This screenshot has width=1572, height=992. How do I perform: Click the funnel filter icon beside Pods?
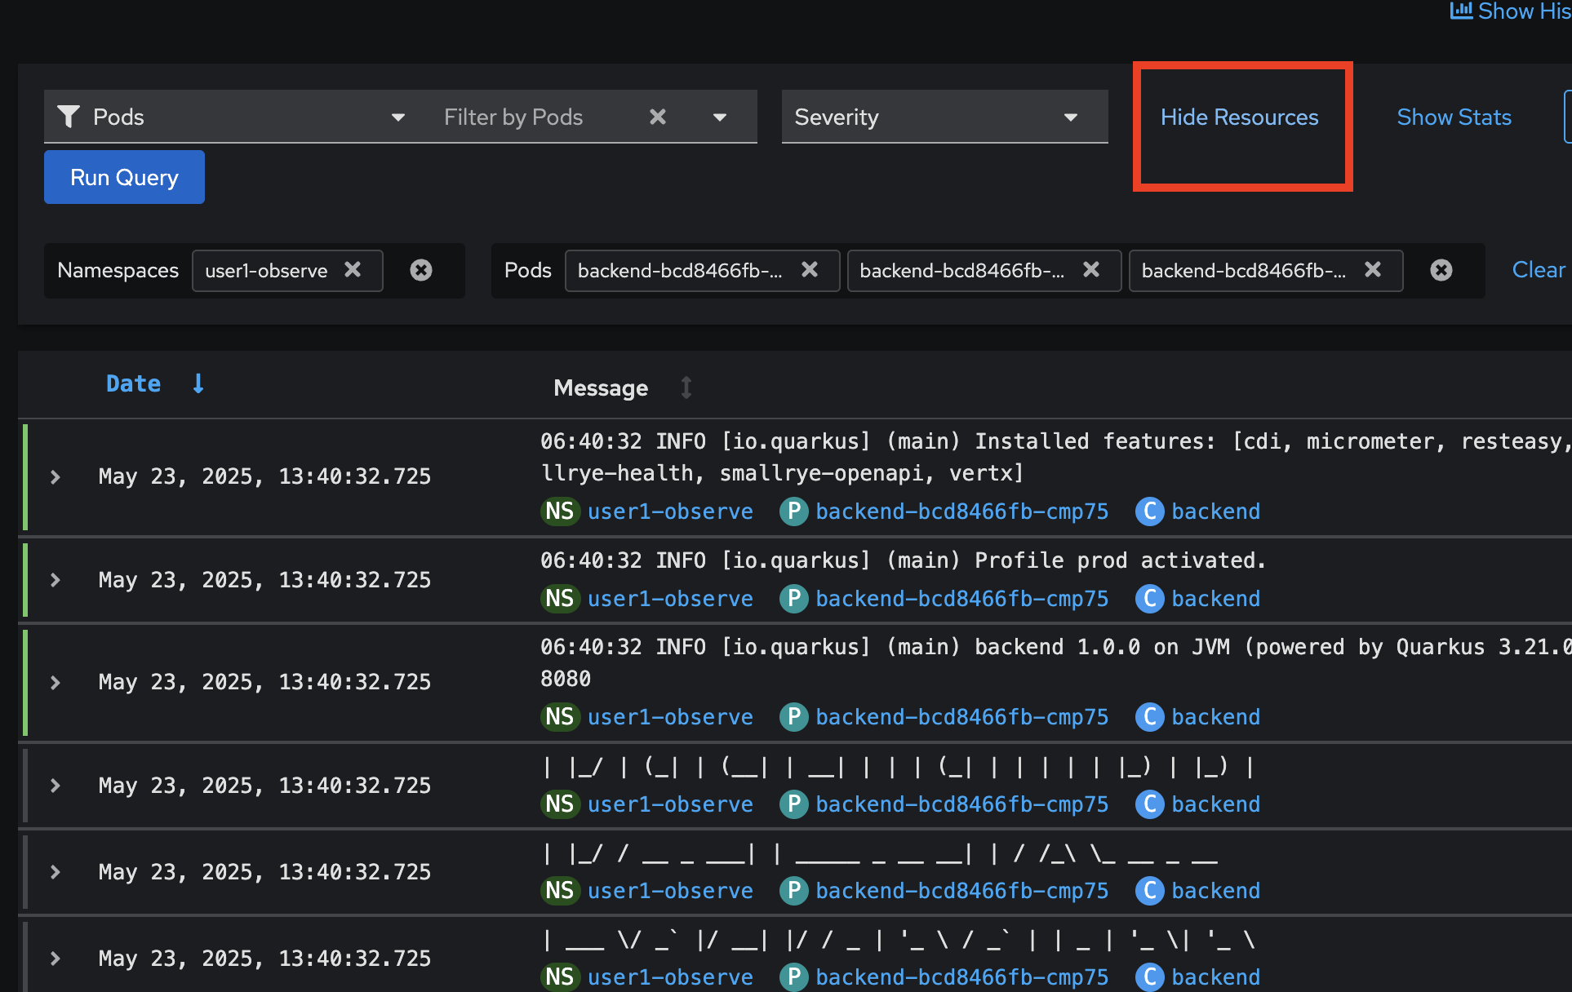[69, 117]
